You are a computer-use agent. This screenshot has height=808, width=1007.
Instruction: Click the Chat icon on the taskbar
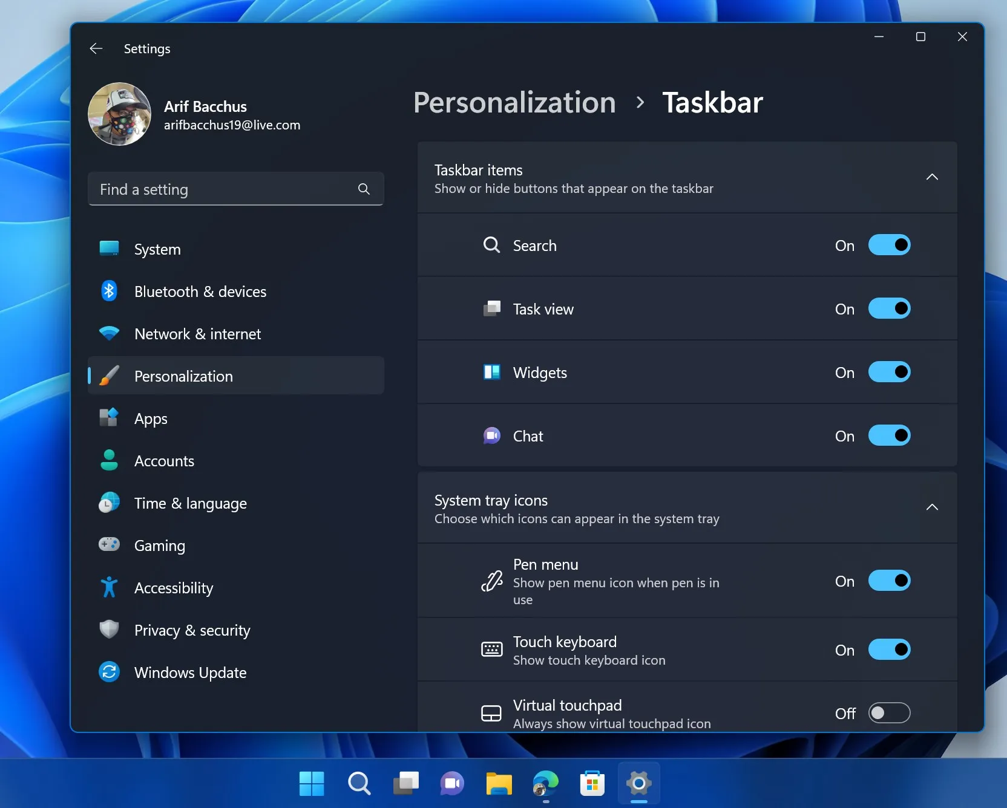point(452,783)
